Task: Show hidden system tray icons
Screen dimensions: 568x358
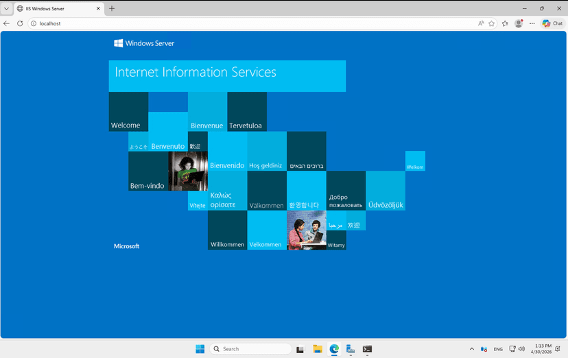Action: [472, 349]
